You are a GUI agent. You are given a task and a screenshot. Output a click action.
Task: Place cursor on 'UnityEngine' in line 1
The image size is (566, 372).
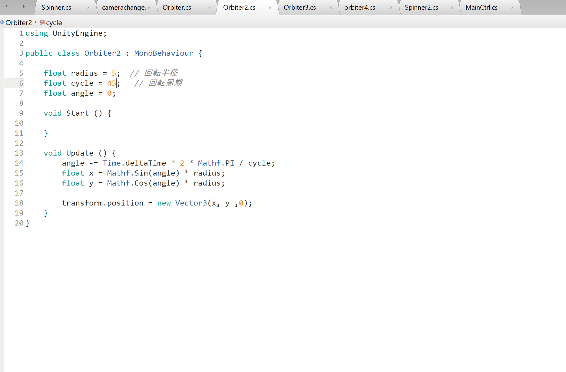[x=78, y=33]
